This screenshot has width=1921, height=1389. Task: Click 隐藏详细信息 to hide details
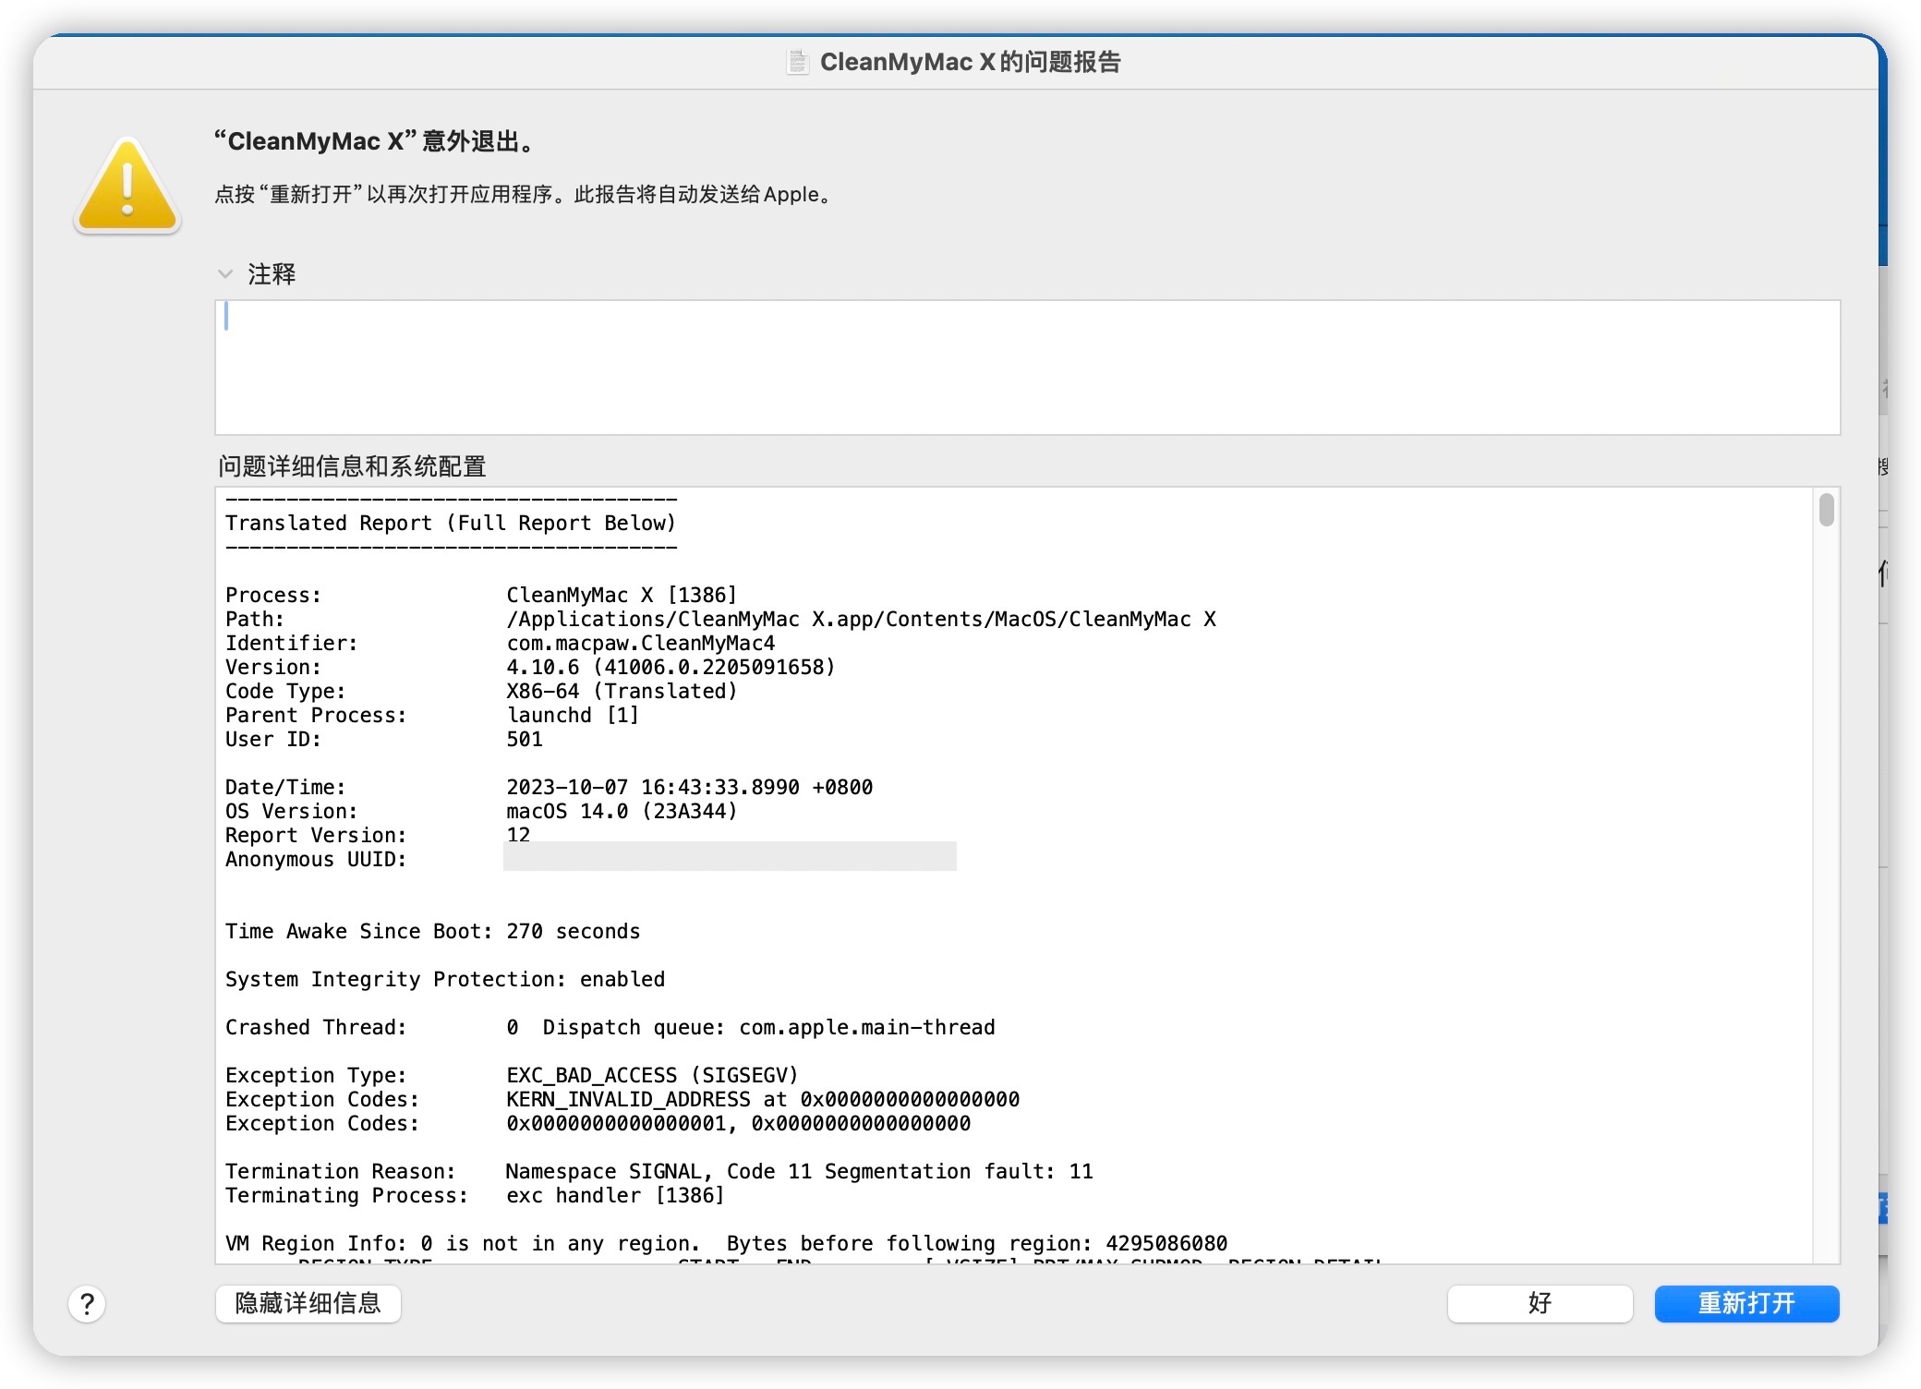coord(308,1303)
